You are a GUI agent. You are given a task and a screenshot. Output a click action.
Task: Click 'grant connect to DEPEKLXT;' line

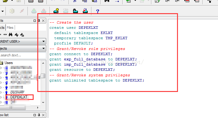[x=81, y=54]
